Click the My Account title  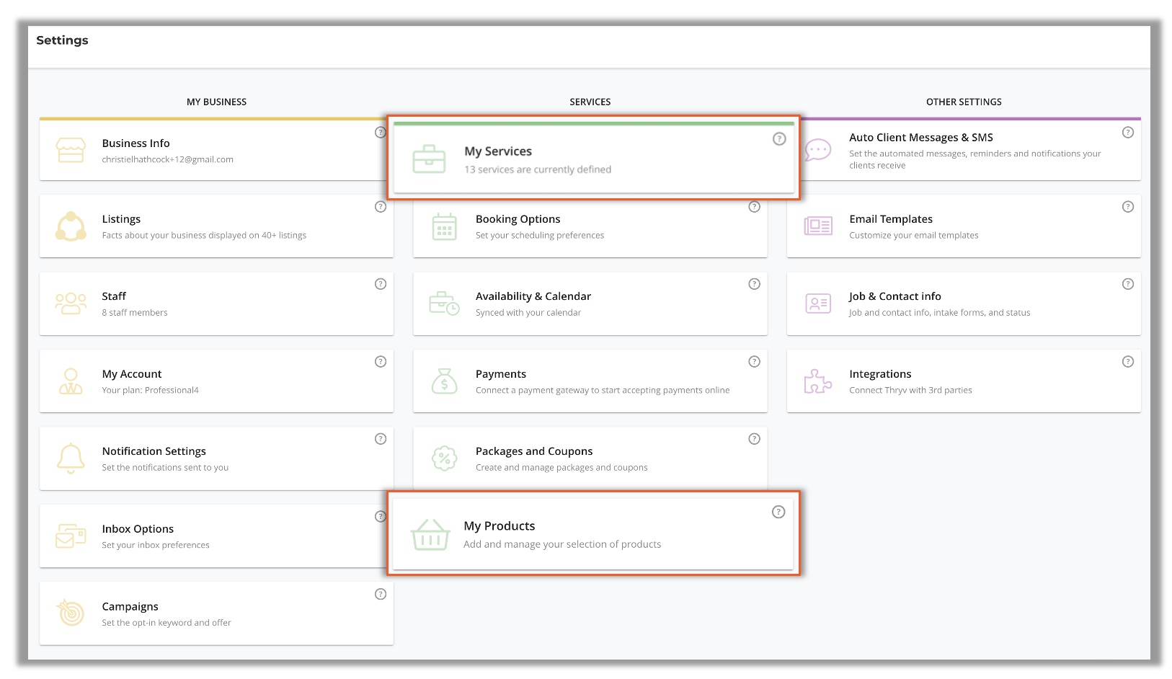point(132,374)
